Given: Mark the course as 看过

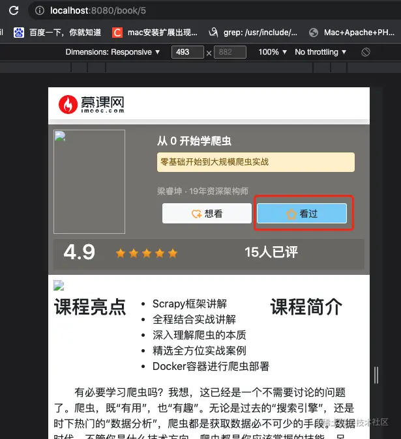Looking at the screenshot, I should (x=302, y=214).
